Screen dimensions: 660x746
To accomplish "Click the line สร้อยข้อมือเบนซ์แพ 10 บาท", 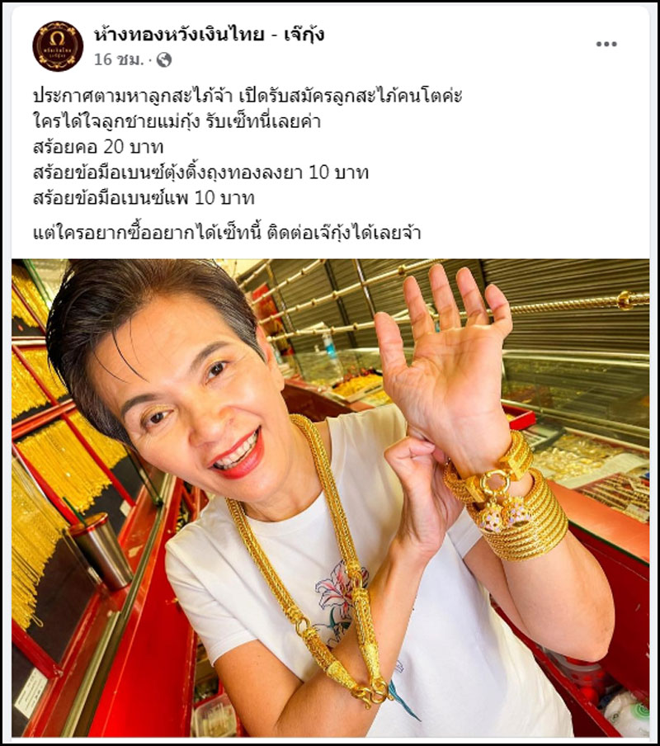I will click(x=144, y=198).
